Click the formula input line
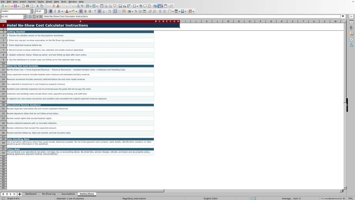The height and width of the screenshot is (200, 355). (x=192, y=16)
